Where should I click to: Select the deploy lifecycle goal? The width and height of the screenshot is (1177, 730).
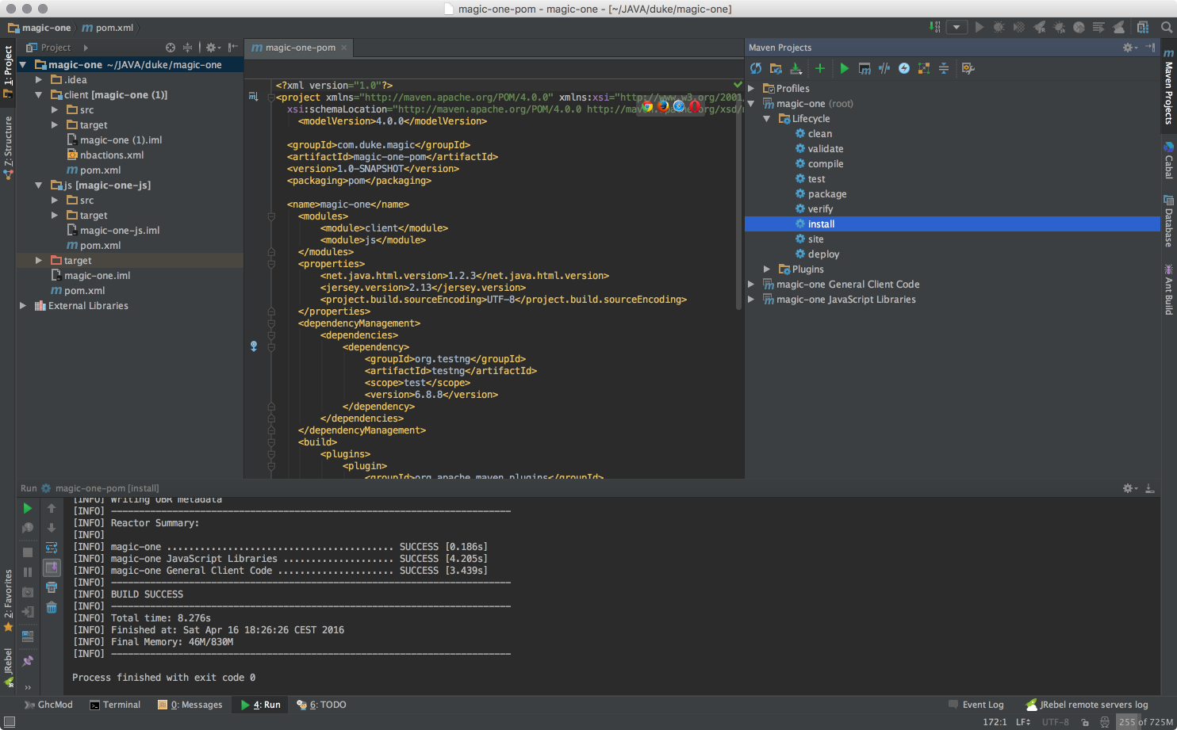[x=823, y=254]
